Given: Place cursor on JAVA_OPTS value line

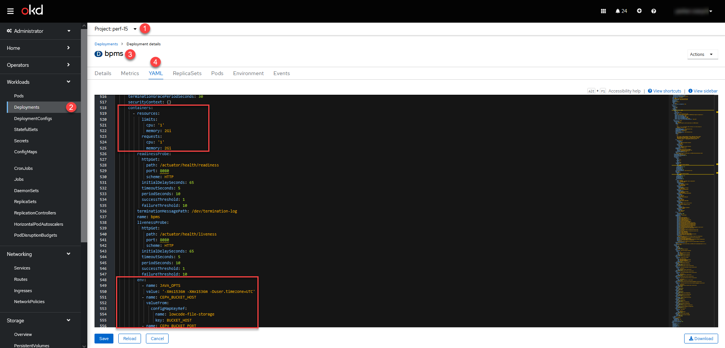Looking at the screenshot, I should click(x=200, y=291).
